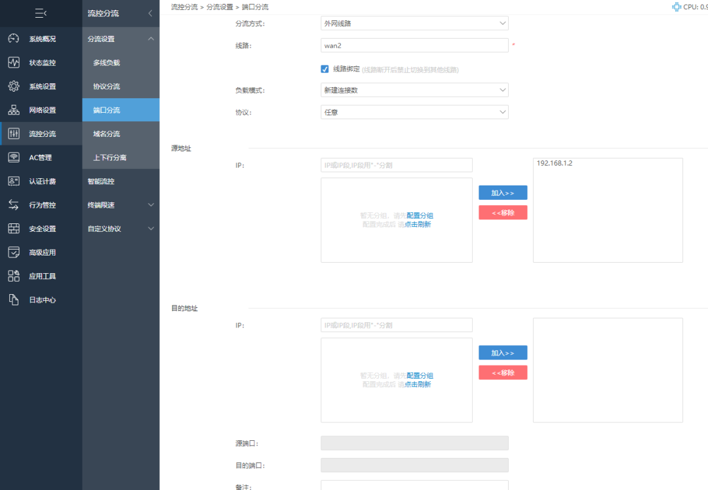The width and height of the screenshot is (708, 490).
Task: Open 安全设置 firewall icon
Action: (x=14, y=229)
